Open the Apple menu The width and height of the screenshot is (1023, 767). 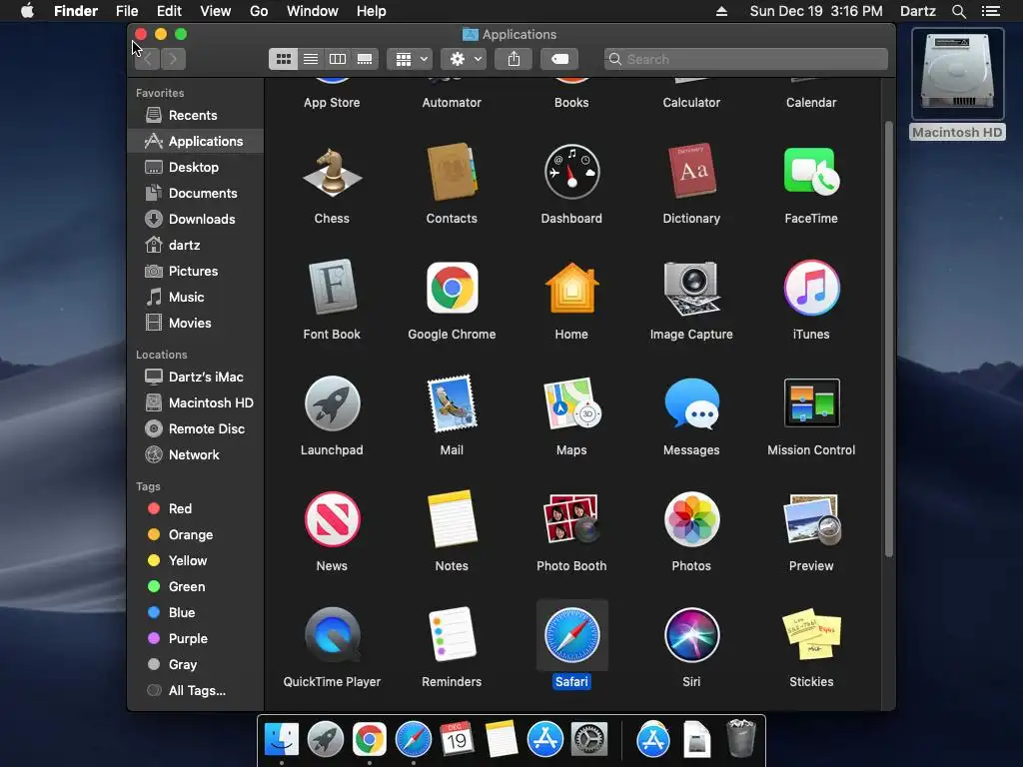tap(27, 11)
